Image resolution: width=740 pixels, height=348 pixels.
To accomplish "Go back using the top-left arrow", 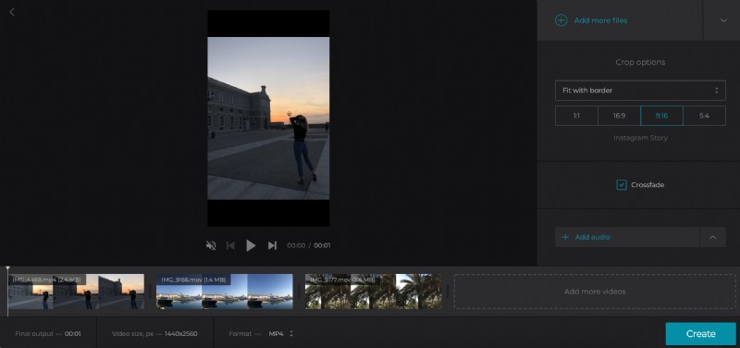I will click(12, 12).
